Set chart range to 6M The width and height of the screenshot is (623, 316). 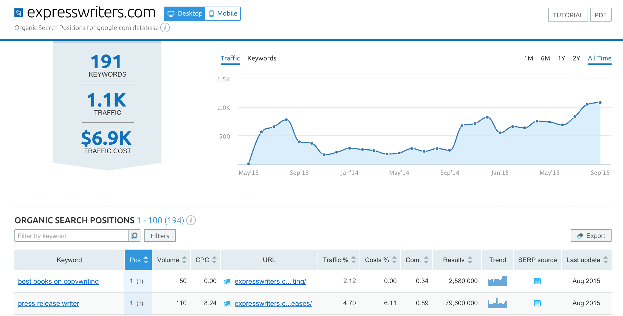pyautogui.click(x=545, y=58)
